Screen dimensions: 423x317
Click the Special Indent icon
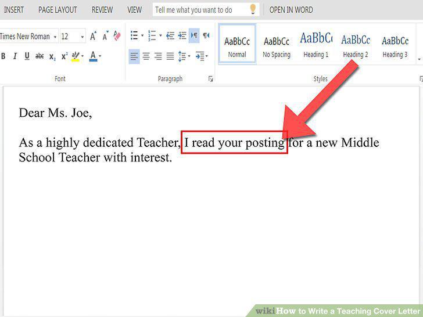pyautogui.click(x=200, y=56)
